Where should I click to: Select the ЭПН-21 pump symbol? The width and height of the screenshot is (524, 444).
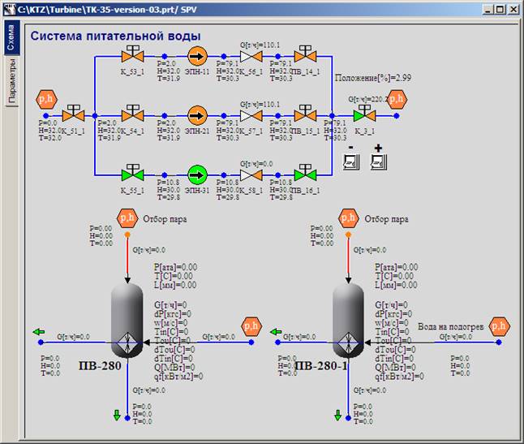click(x=197, y=114)
